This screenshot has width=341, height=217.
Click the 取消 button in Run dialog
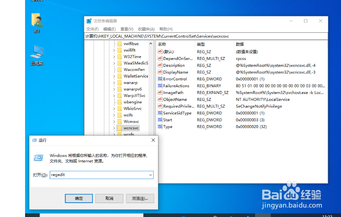(x=109, y=198)
